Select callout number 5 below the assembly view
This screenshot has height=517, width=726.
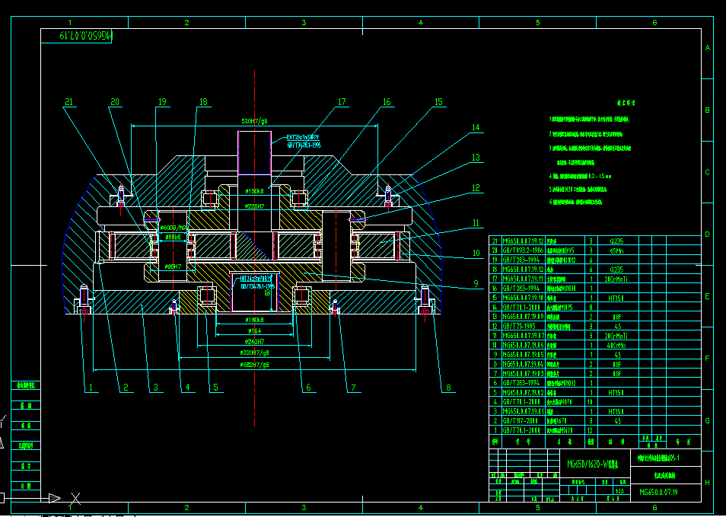(216, 388)
